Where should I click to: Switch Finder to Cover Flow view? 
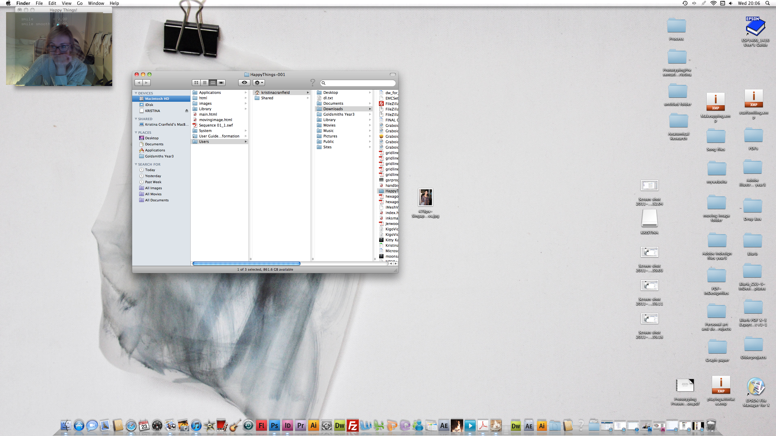click(221, 83)
